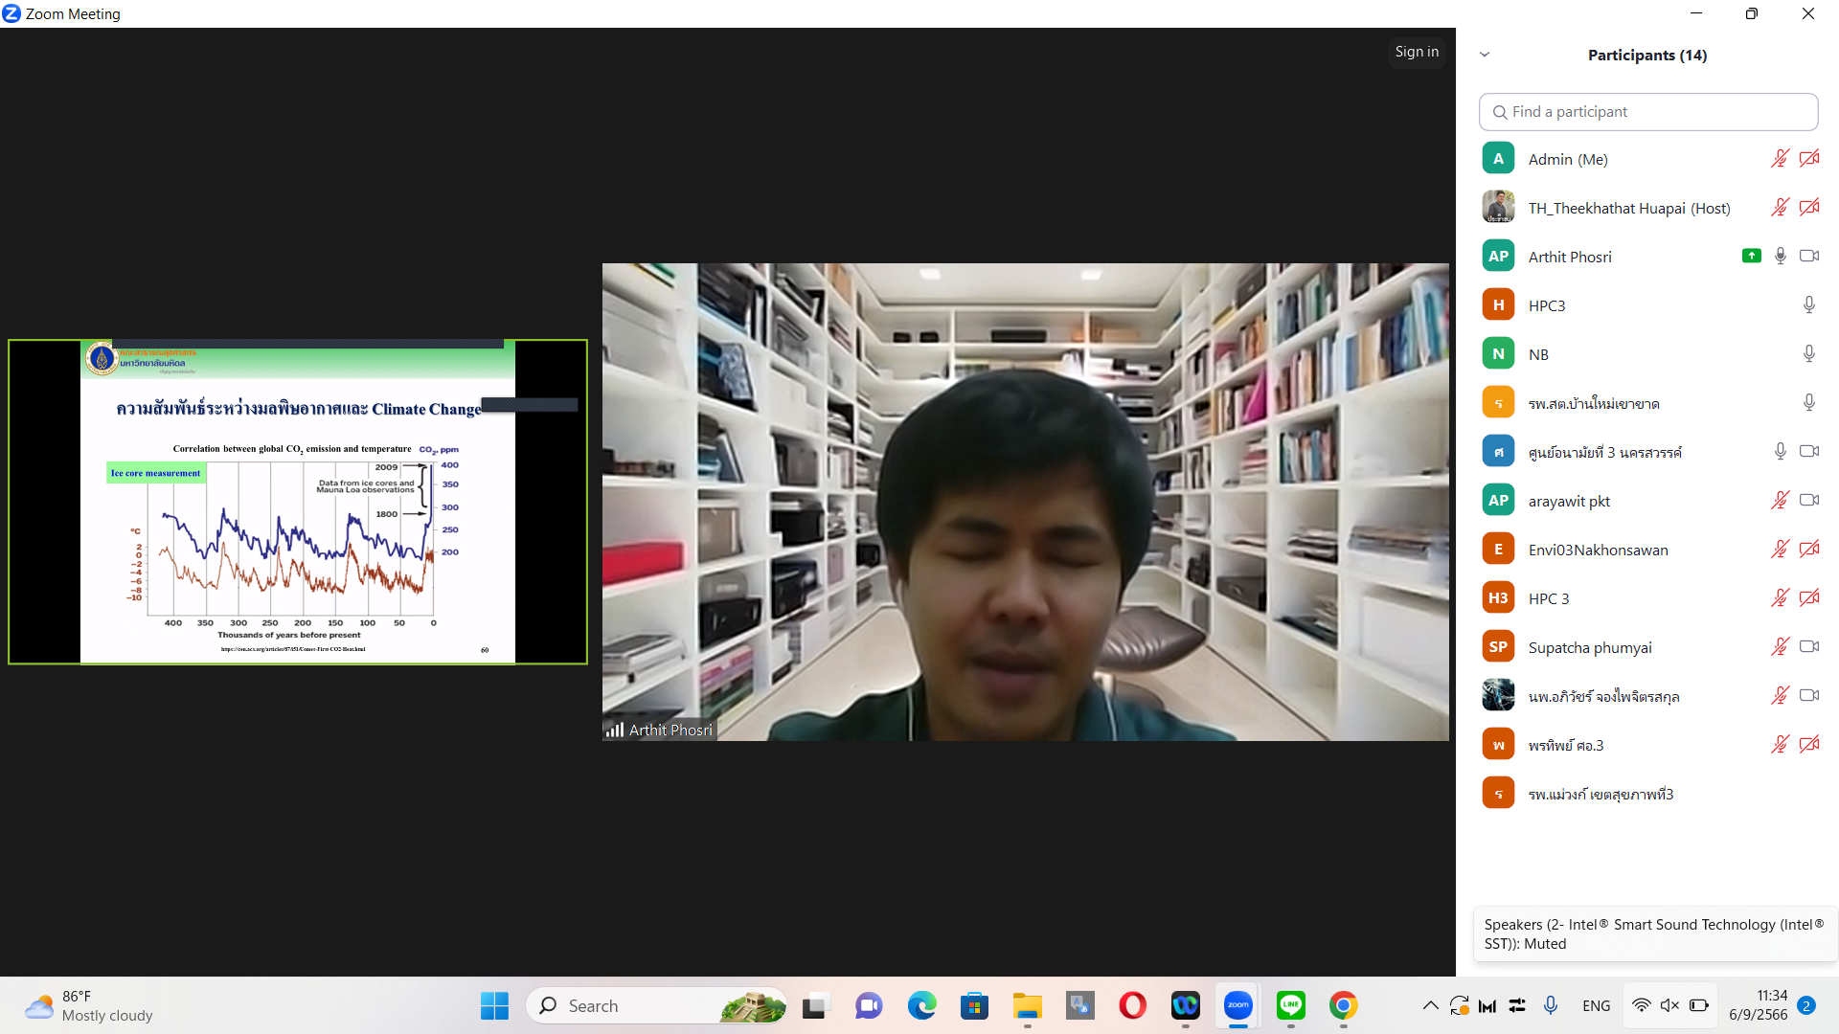Screen dimensions: 1839x1034
Task: Click the host's muted microphone icon
Action: (1780, 208)
